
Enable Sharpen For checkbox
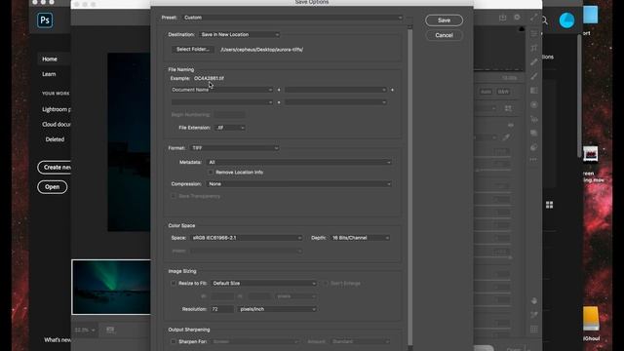pyautogui.click(x=174, y=342)
